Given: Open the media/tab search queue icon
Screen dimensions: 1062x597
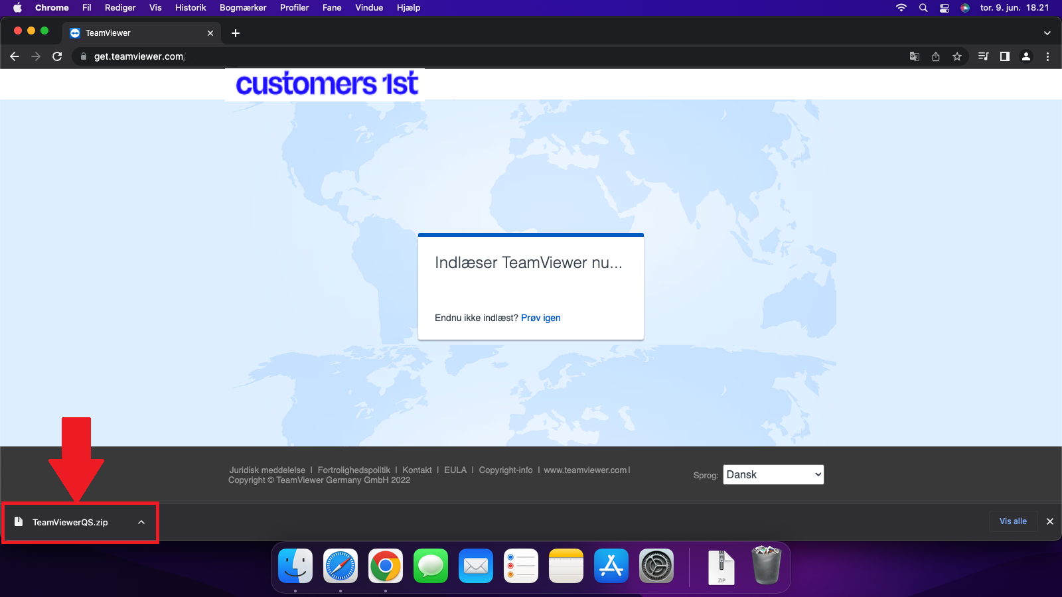Looking at the screenshot, I should [984, 56].
